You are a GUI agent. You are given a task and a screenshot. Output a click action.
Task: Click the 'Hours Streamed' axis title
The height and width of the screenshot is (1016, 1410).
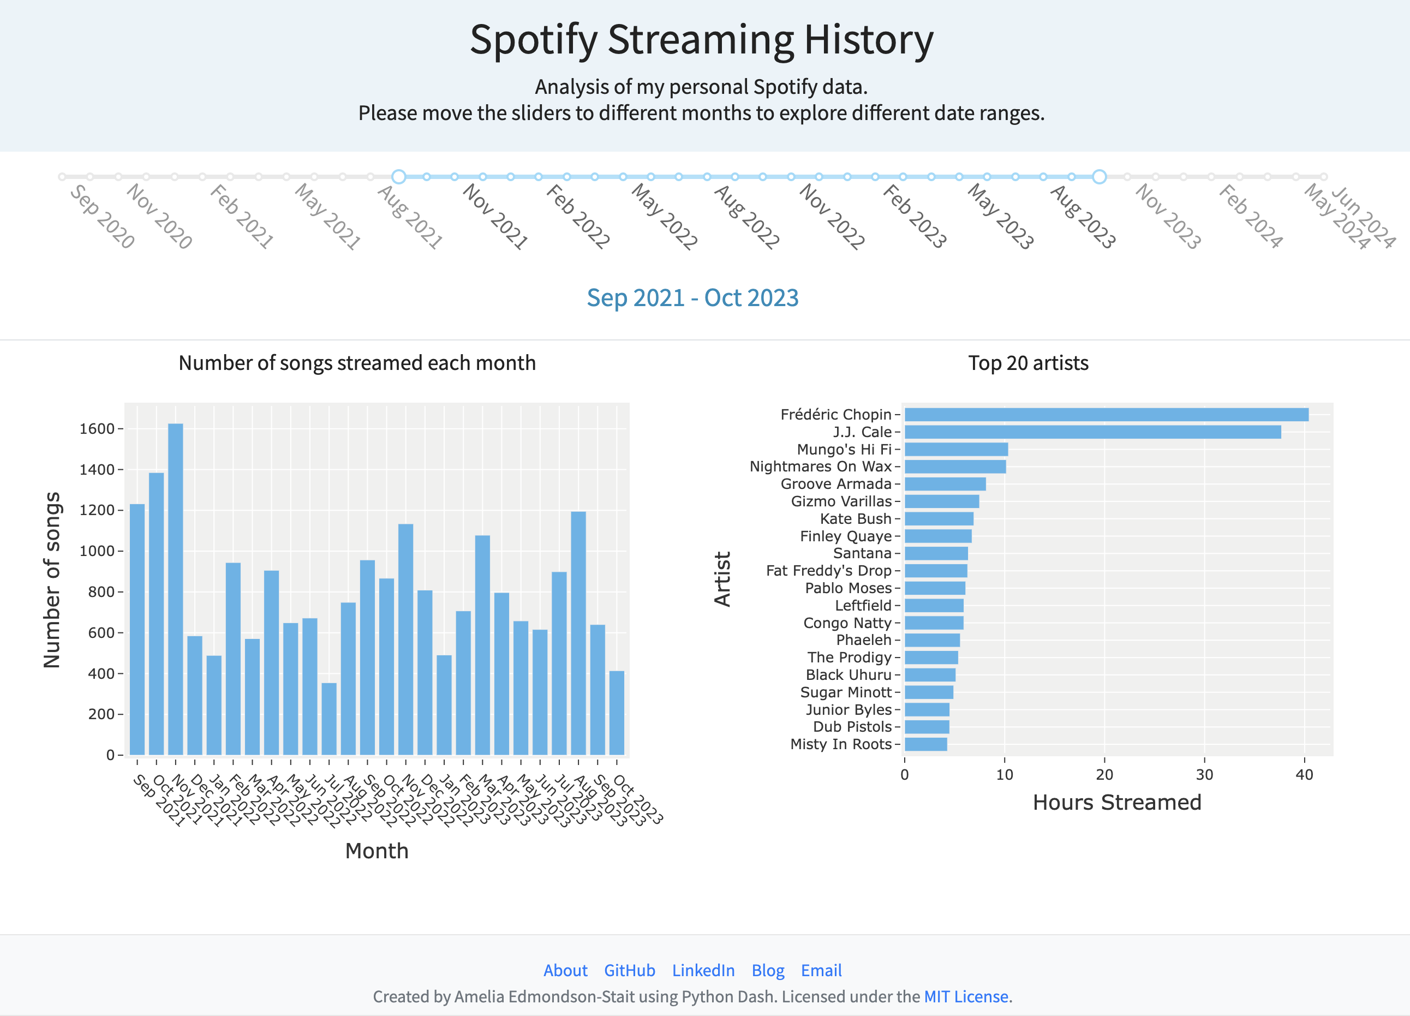[1117, 802]
